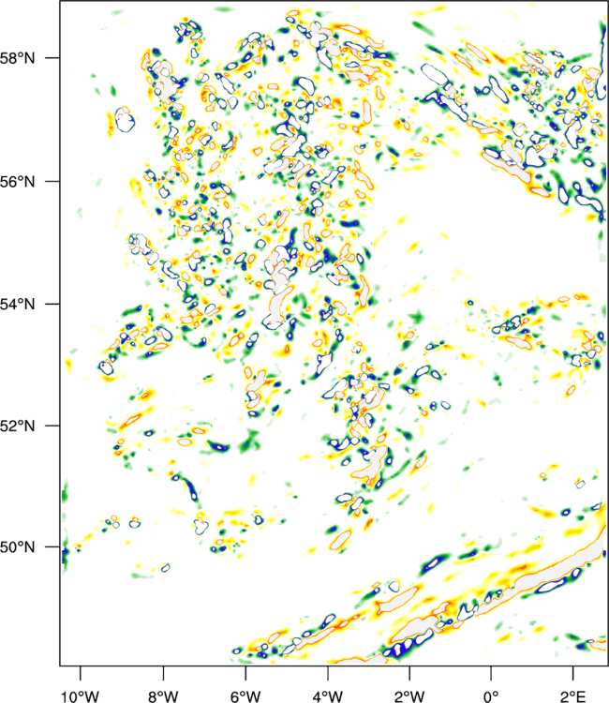Click the 8°W longitude label

coord(163,696)
